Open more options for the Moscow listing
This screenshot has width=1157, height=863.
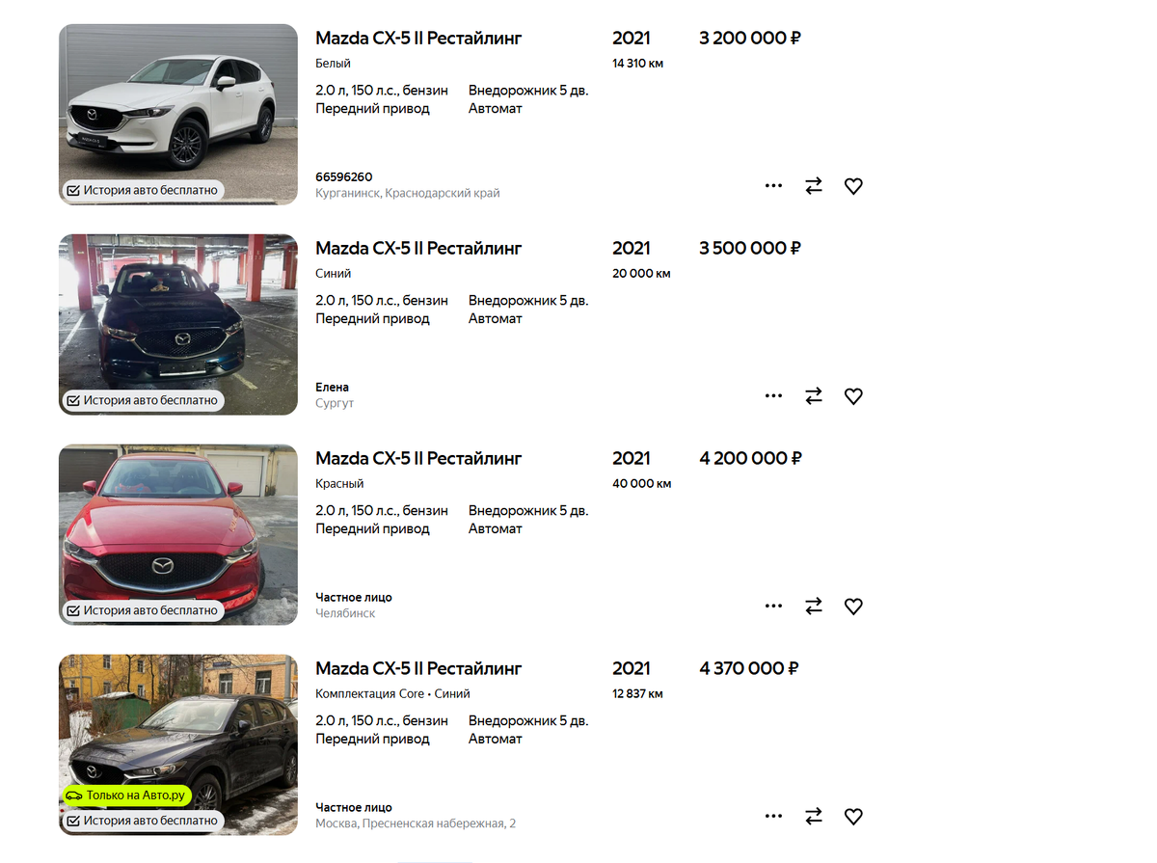pos(773,817)
